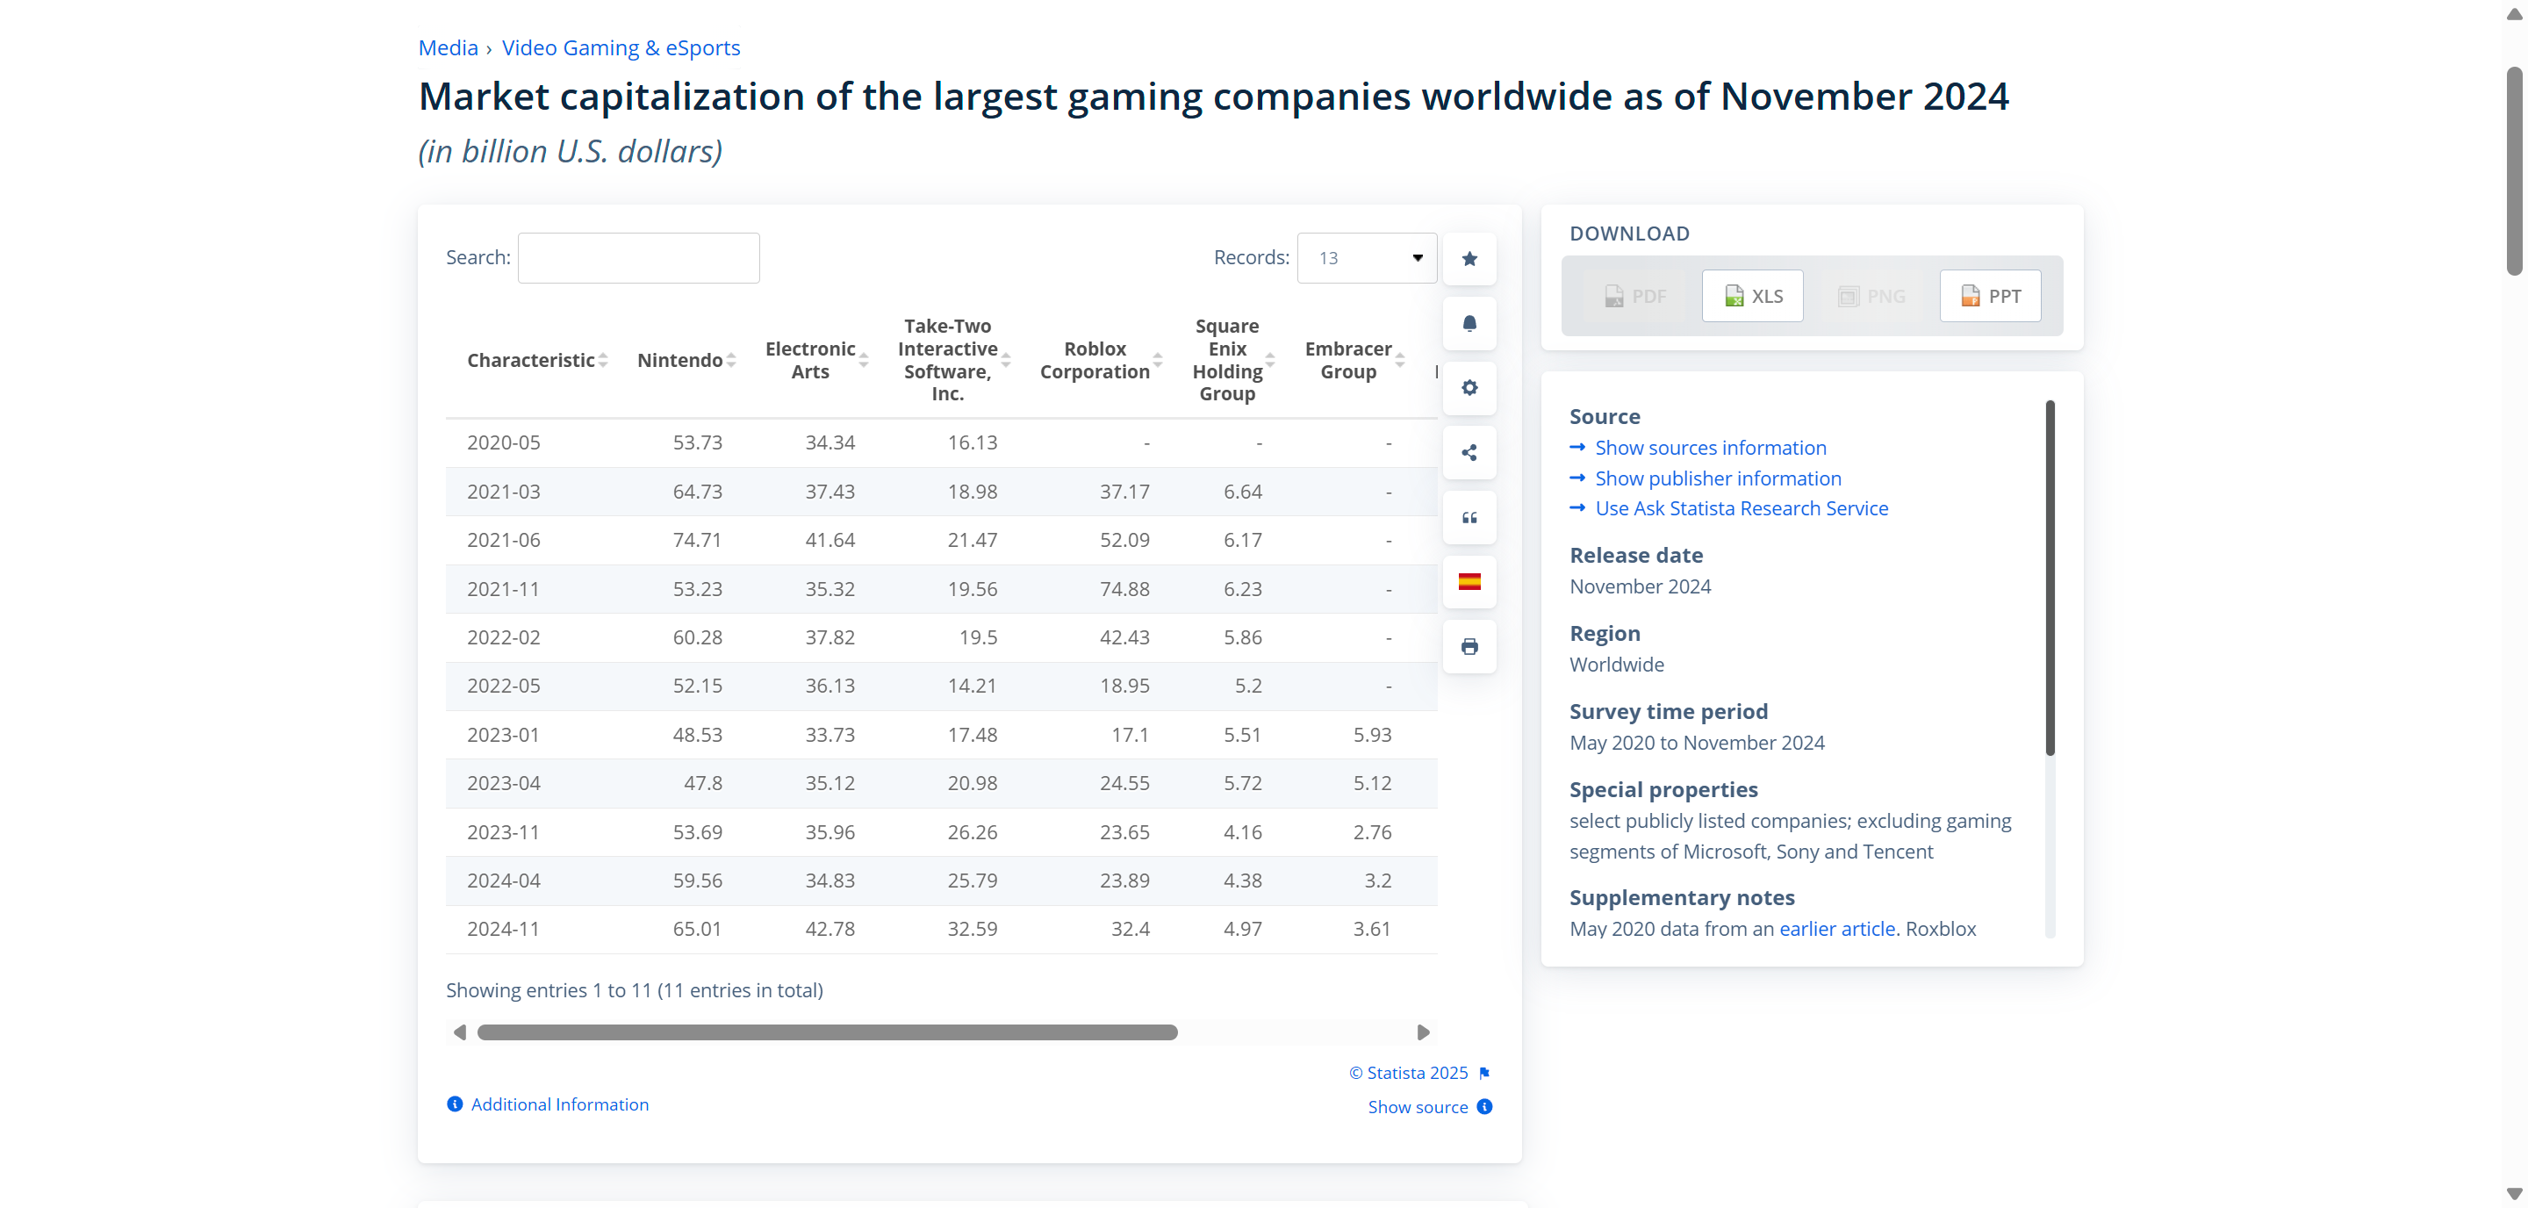Sort by Square Enix Holding Group column
This screenshot has height=1208, width=2528.
click(x=1270, y=360)
